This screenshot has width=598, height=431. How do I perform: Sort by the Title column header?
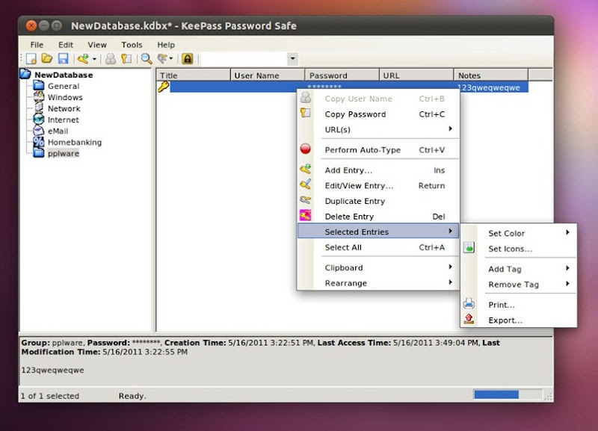click(194, 75)
